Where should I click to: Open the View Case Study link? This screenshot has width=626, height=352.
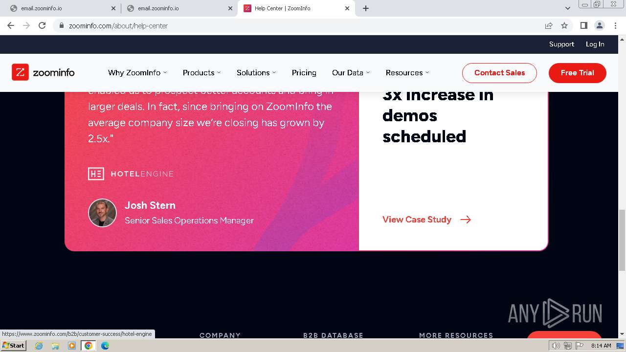[x=426, y=220]
